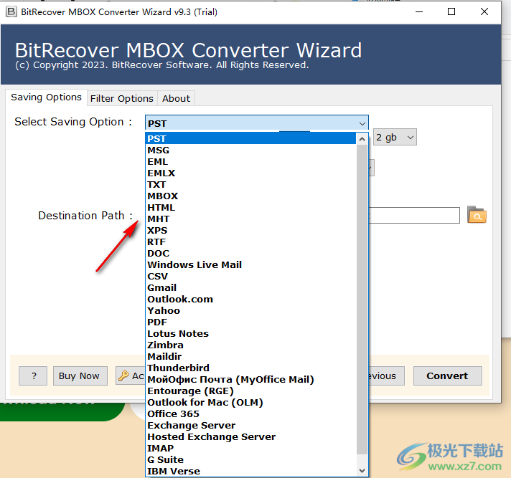
Task: Pick Lotus Notes from the list
Action: click(250, 333)
